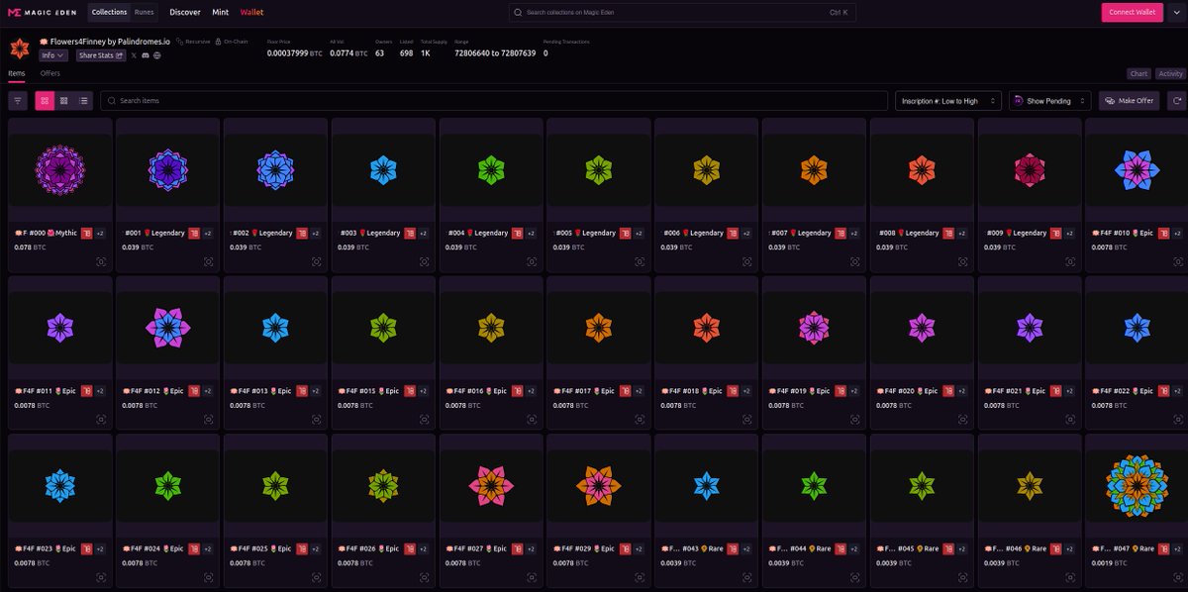Go to Wallet
This screenshot has width=1188, height=592.
point(252,12)
